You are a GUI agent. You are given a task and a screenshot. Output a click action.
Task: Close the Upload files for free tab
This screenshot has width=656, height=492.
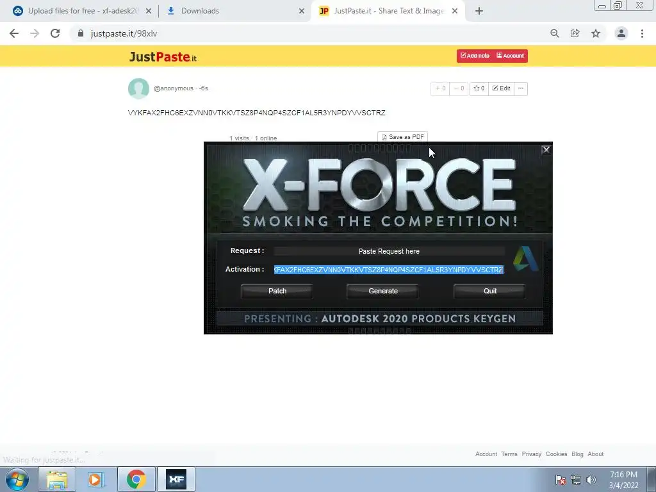(x=149, y=12)
